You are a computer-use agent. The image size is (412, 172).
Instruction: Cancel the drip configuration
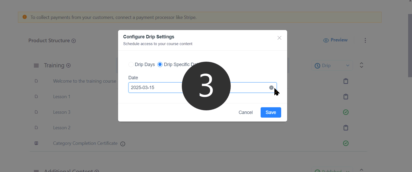[x=246, y=112]
